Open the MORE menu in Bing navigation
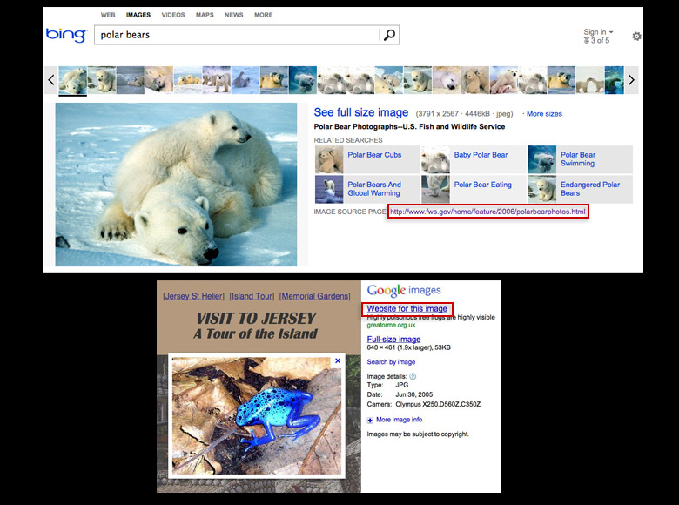 pyautogui.click(x=263, y=15)
